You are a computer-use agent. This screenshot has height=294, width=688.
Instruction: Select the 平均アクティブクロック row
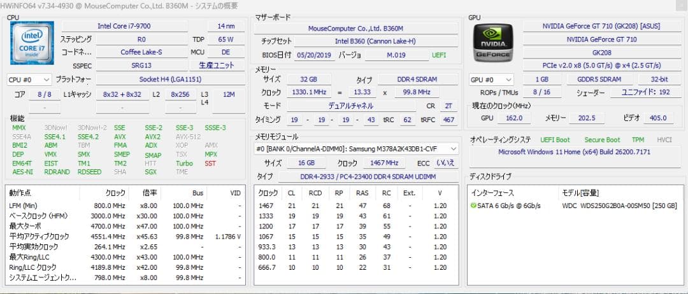point(125,237)
